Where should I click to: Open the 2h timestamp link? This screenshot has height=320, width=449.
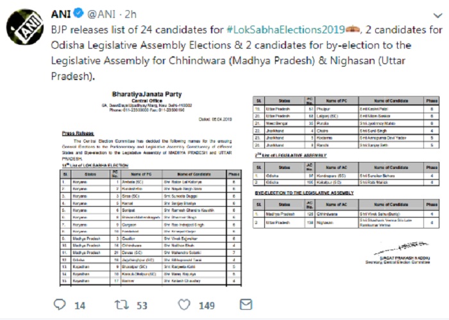[130, 14]
